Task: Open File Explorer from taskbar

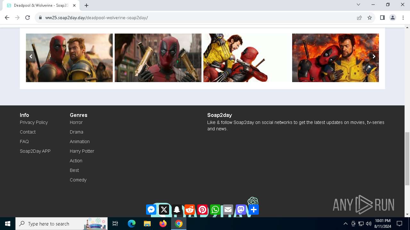Action: coord(147,224)
